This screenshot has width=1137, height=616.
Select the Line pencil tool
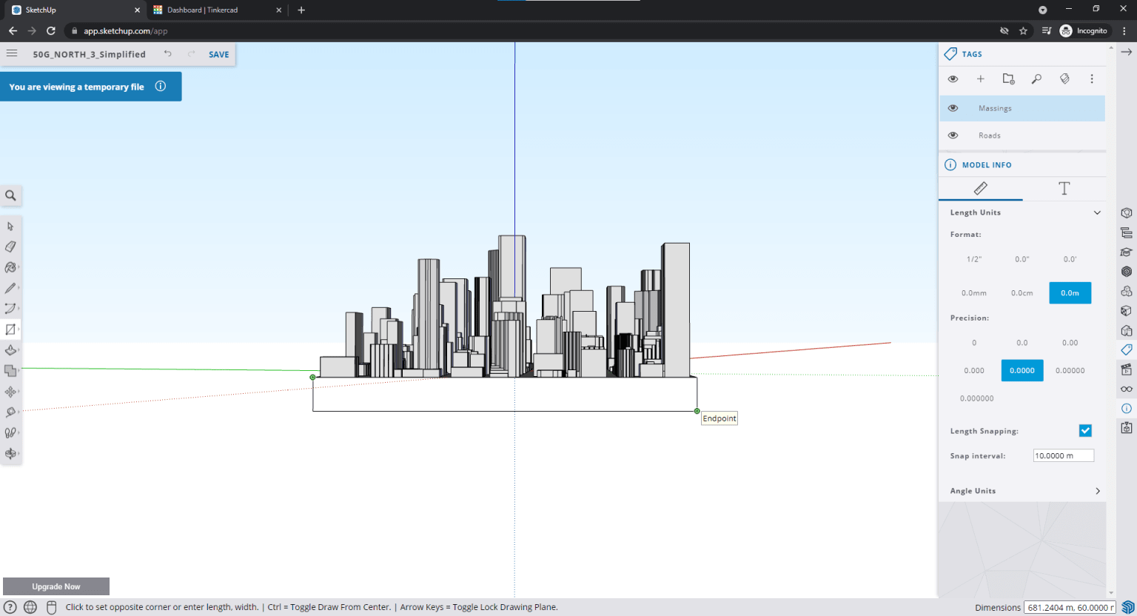click(10, 288)
